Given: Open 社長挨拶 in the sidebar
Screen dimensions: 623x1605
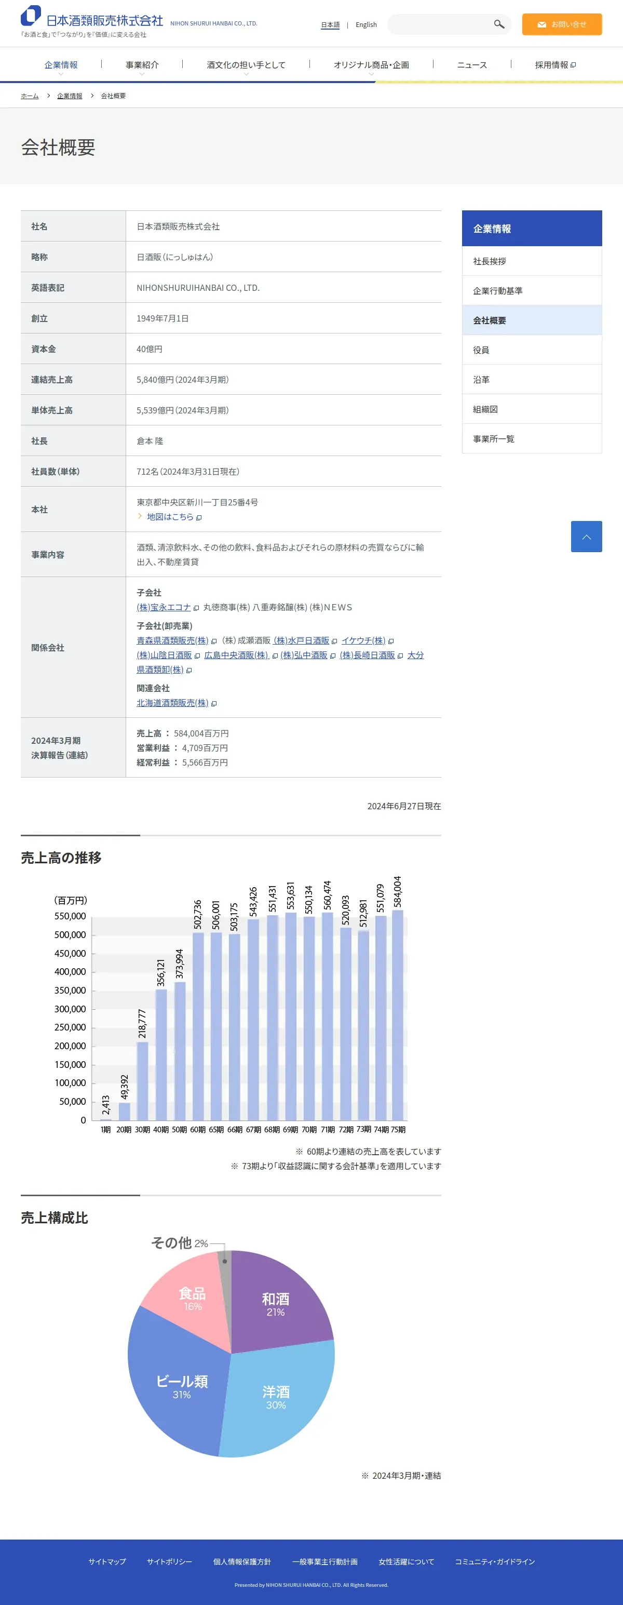Looking at the screenshot, I should coord(532,261).
